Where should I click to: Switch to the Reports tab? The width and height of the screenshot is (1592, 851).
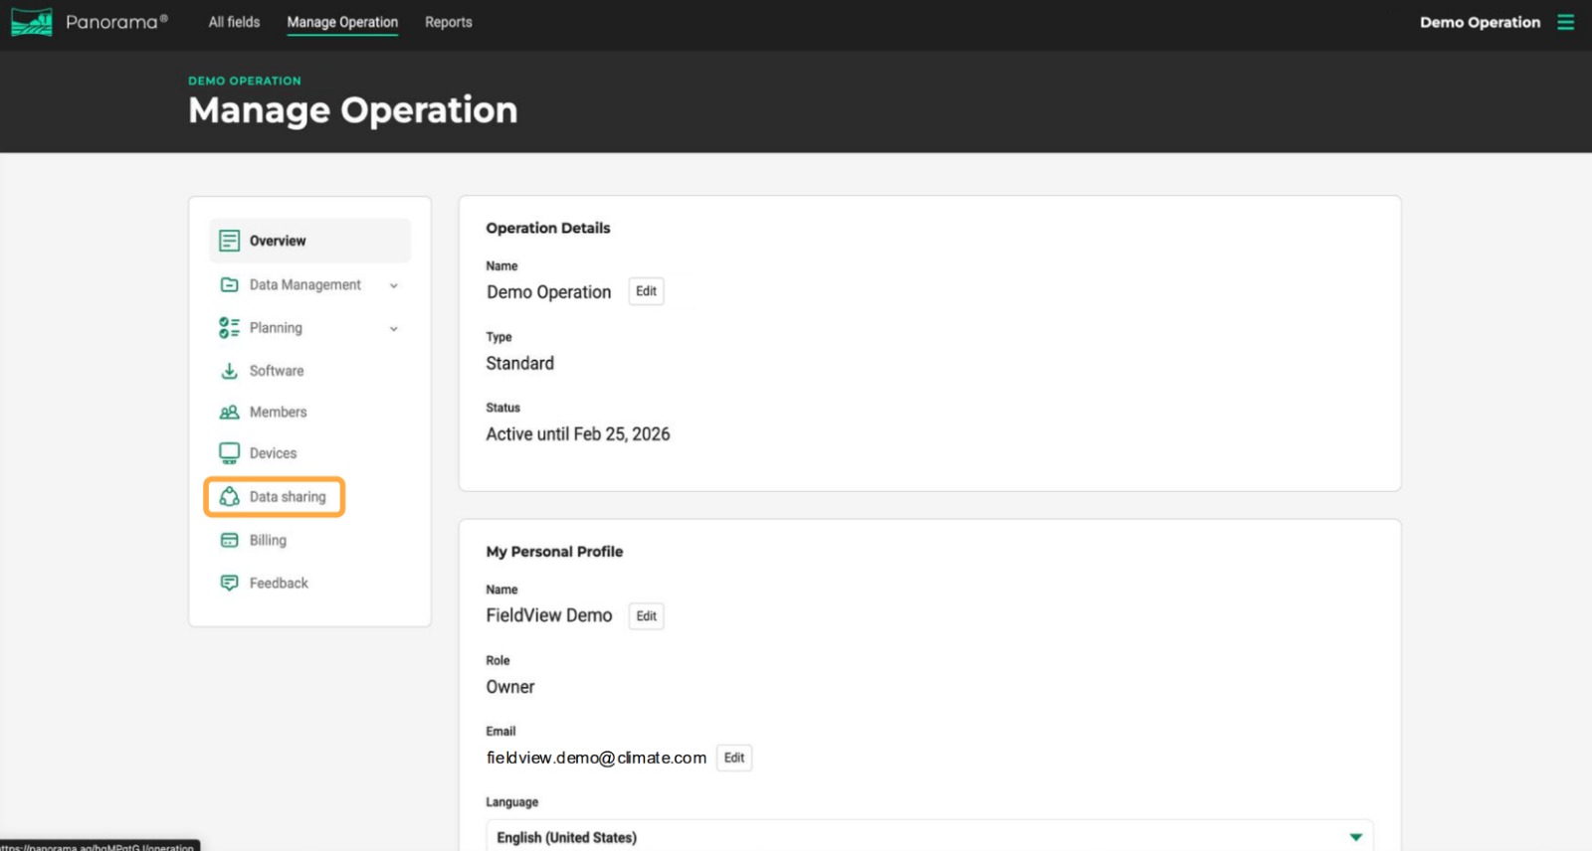pyautogui.click(x=448, y=22)
